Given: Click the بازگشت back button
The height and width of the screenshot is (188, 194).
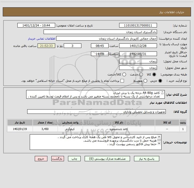Looking at the screenshot, I should [58, 159].
